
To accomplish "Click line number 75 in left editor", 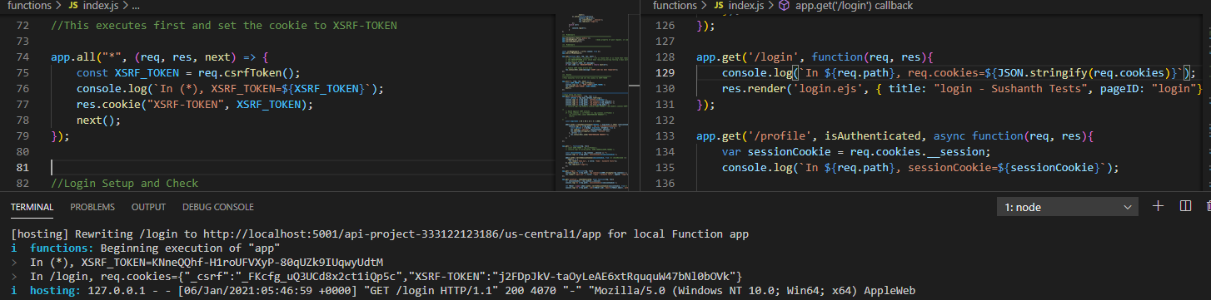I will [x=22, y=73].
